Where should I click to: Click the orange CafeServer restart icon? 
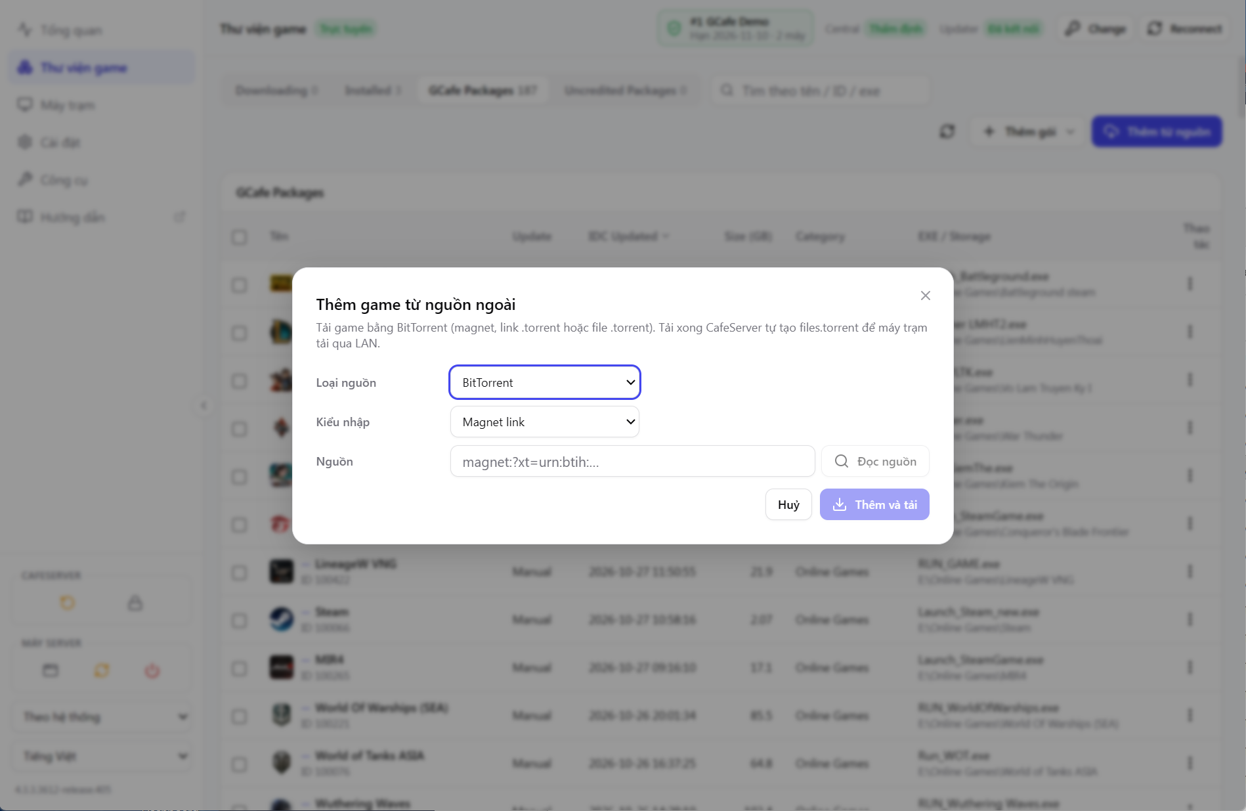tap(68, 603)
